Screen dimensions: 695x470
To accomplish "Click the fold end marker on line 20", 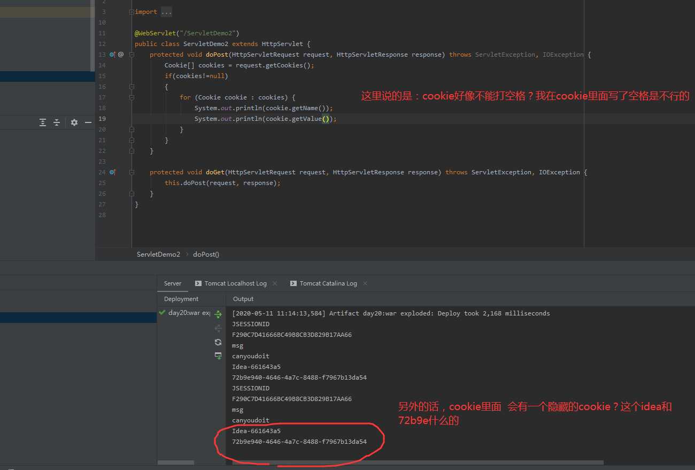I will pyautogui.click(x=132, y=129).
